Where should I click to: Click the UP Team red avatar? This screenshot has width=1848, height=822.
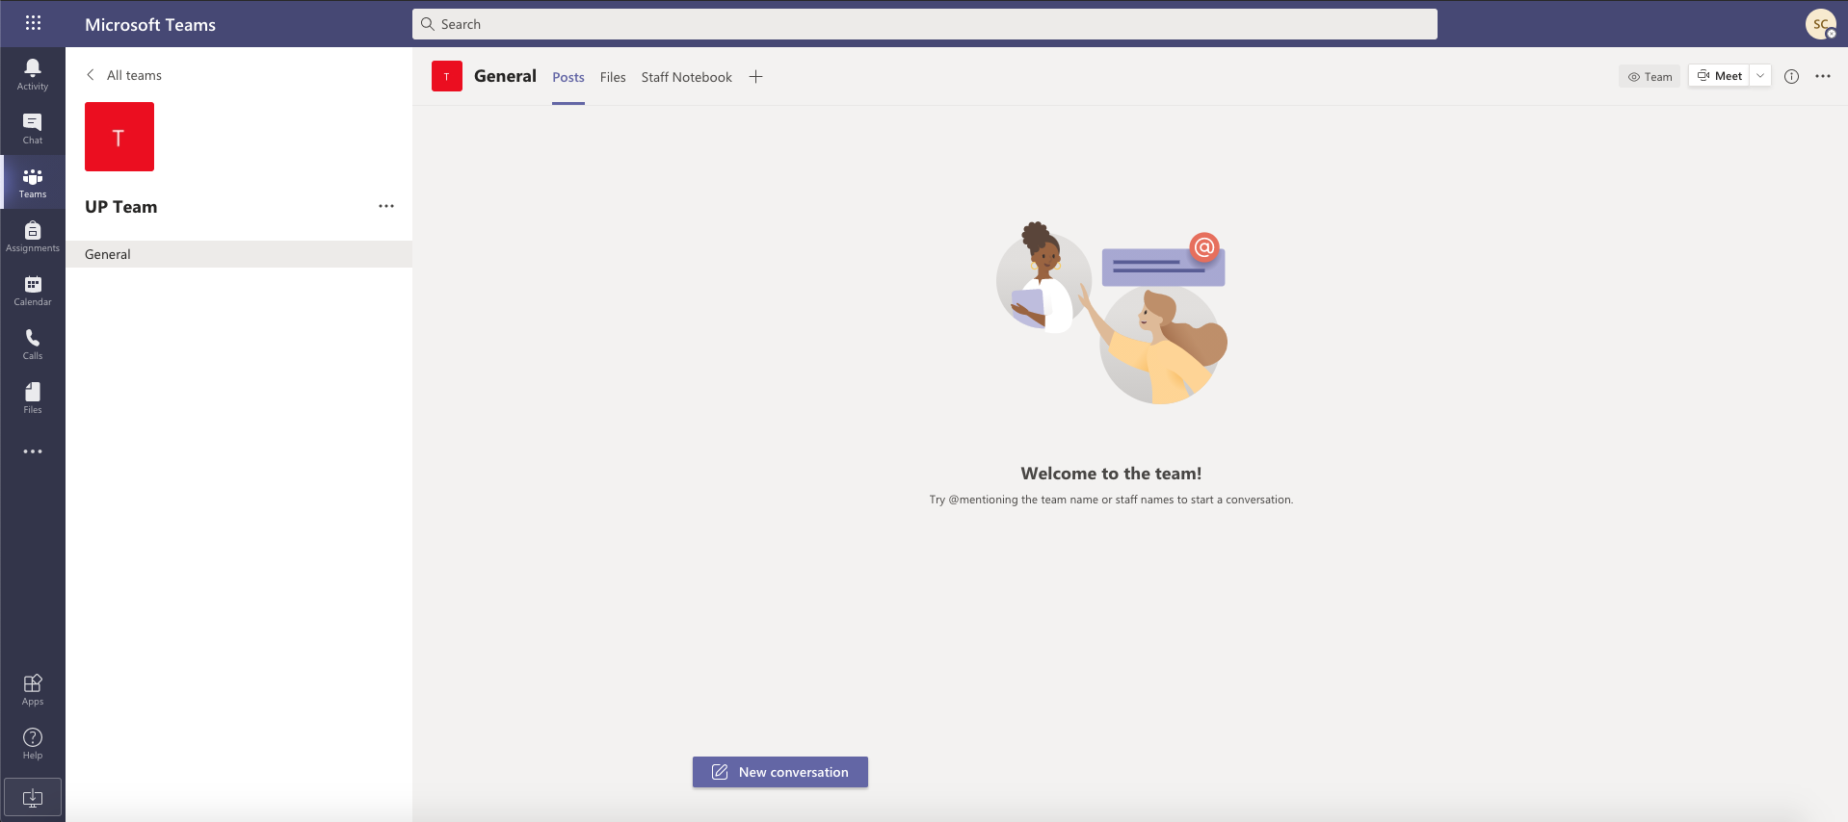[x=119, y=137]
